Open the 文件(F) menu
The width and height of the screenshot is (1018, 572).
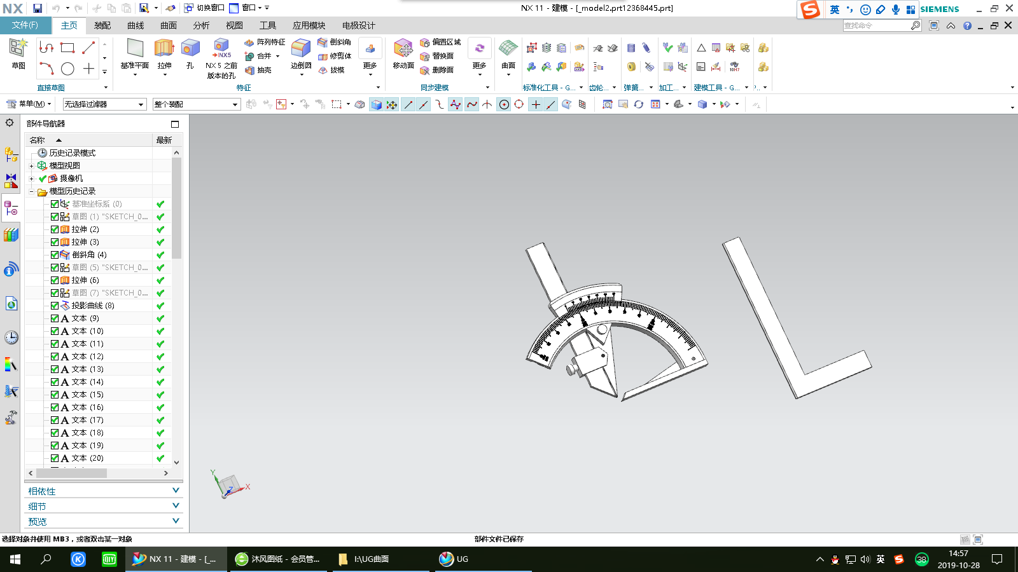click(25, 25)
